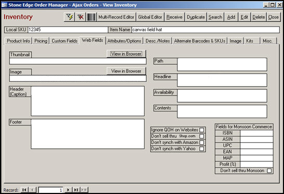Click the Image path field
This screenshot has height=194, width=284.
pyautogui.click(x=78, y=78)
